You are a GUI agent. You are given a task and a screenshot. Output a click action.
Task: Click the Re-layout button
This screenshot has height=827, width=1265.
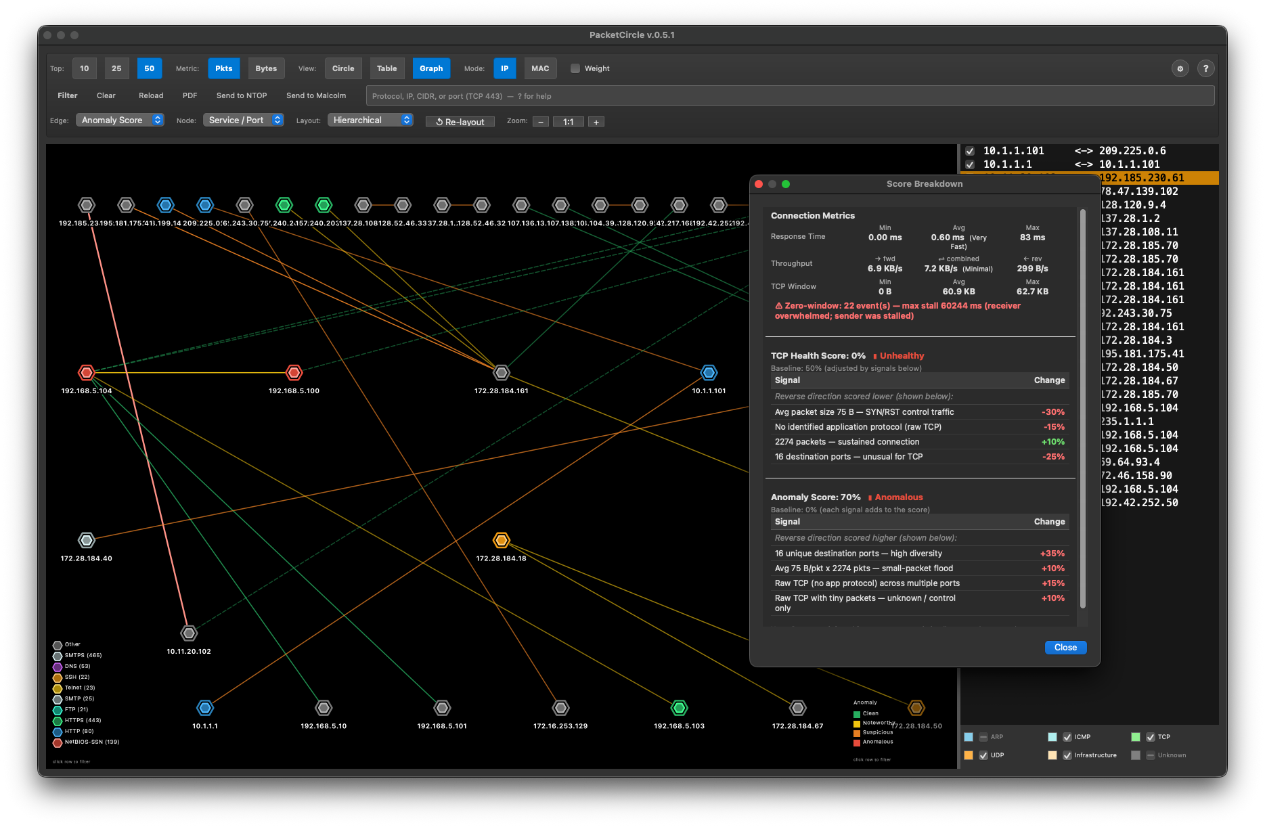[x=460, y=122]
